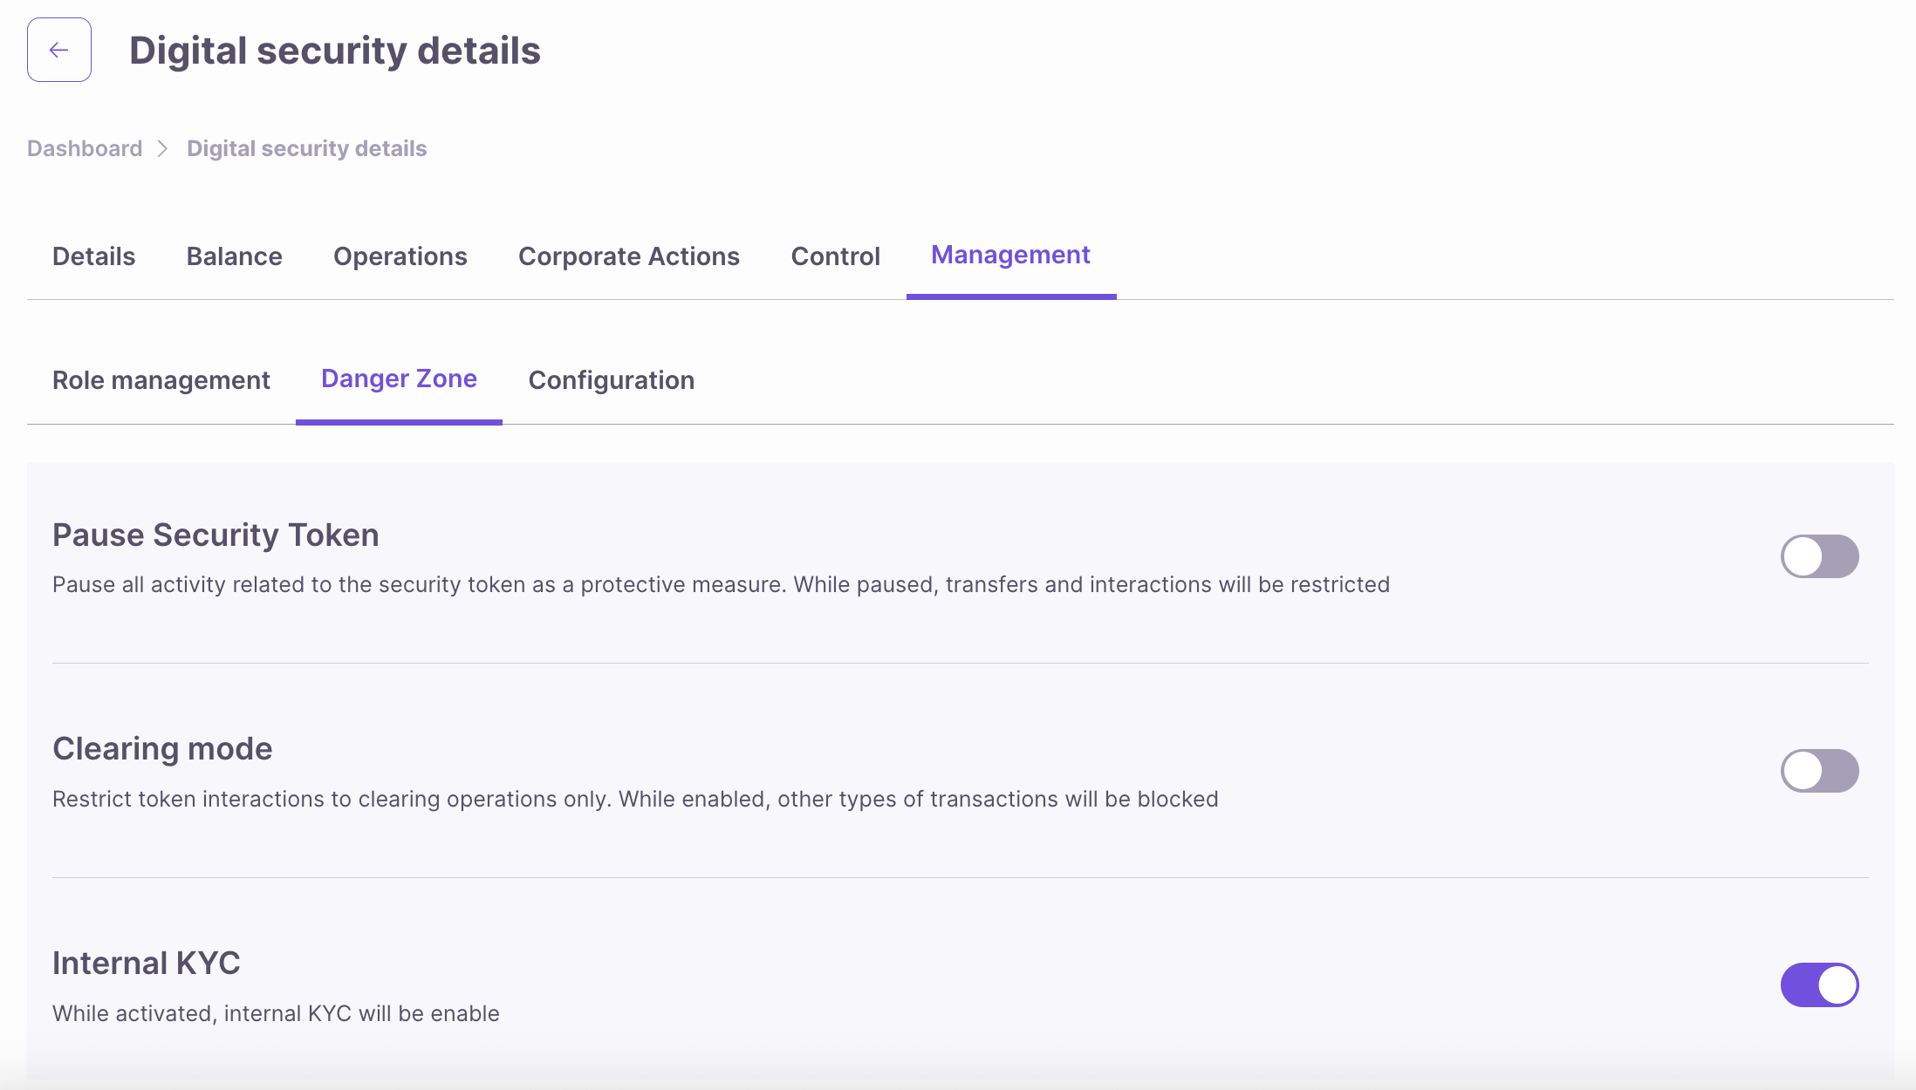Click the breadcrumb chevron separator
This screenshot has width=1916, height=1090.
point(163,149)
